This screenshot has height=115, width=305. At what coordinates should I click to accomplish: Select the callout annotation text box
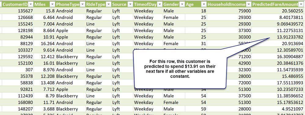pyautogui.click(x=180, y=69)
